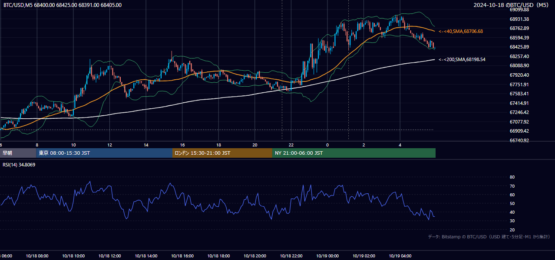Click the BTC/USD,M5 OHLC header text
Viewport: 555px width, 260px height.
click(x=63, y=5)
